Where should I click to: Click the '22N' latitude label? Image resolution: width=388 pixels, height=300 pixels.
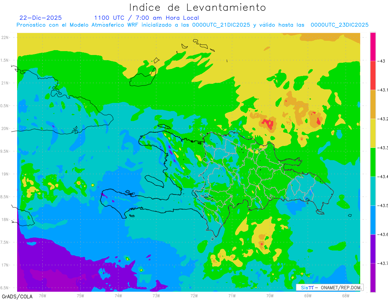(5, 37)
